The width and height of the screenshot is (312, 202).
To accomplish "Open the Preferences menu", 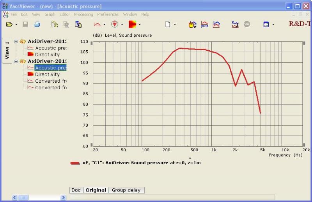I will point(108,14).
